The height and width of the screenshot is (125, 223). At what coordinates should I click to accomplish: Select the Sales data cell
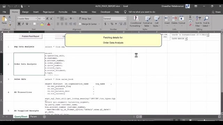[x=29, y=79]
